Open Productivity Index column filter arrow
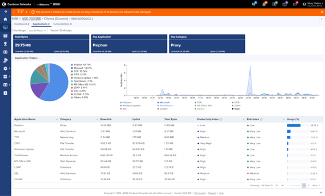Screen dimensions: 325x196 click(x=244, y=119)
